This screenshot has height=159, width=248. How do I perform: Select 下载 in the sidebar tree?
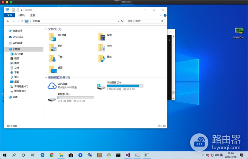[x=15, y=72]
